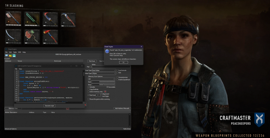Toggle the Hex checkbox
The height and width of the screenshot is (138, 270).
91,66
